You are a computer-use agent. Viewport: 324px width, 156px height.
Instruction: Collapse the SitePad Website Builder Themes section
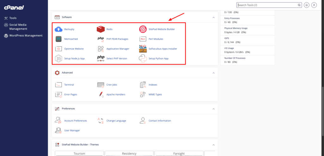[x=214, y=145]
